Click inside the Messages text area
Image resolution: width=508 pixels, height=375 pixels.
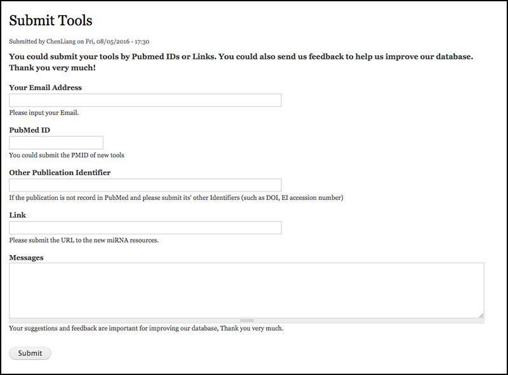[246, 291]
